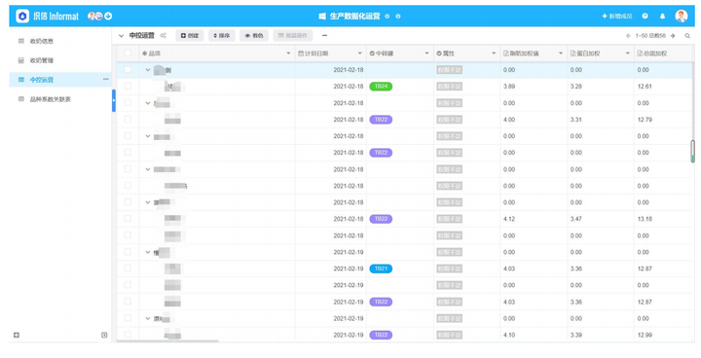Viewport: 701px width, 358px height.
Task: Open the 中转罐 column dropdown arrow
Action: pyautogui.click(x=427, y=54)
